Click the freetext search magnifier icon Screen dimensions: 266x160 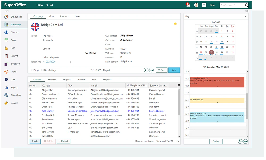[246, 5]
